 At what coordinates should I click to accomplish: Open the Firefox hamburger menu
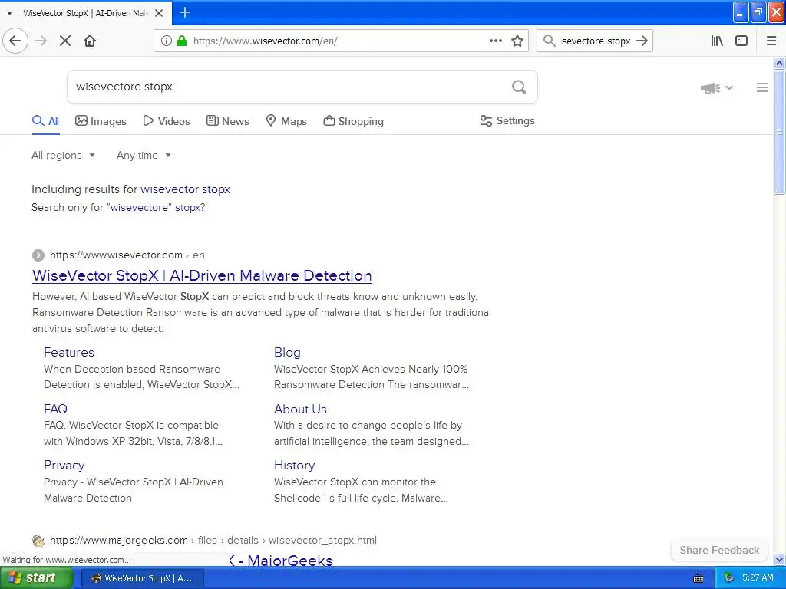(x=771, y=41)
